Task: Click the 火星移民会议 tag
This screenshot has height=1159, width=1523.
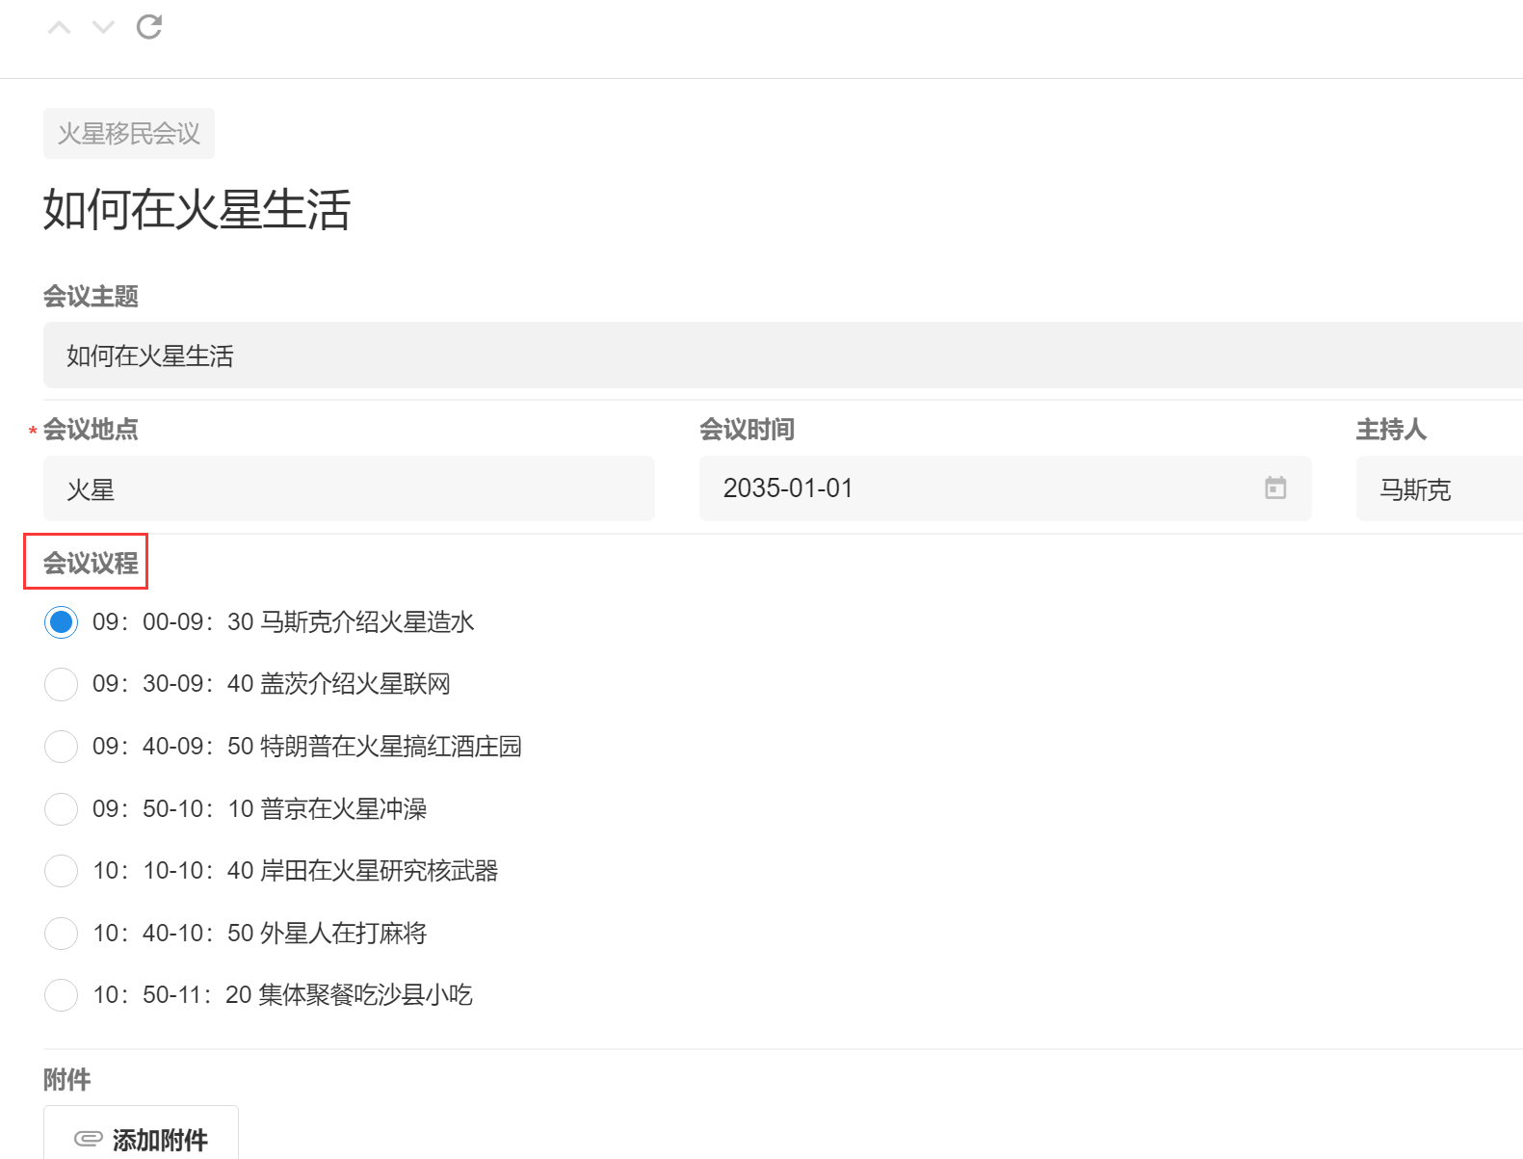Action: 129,133
